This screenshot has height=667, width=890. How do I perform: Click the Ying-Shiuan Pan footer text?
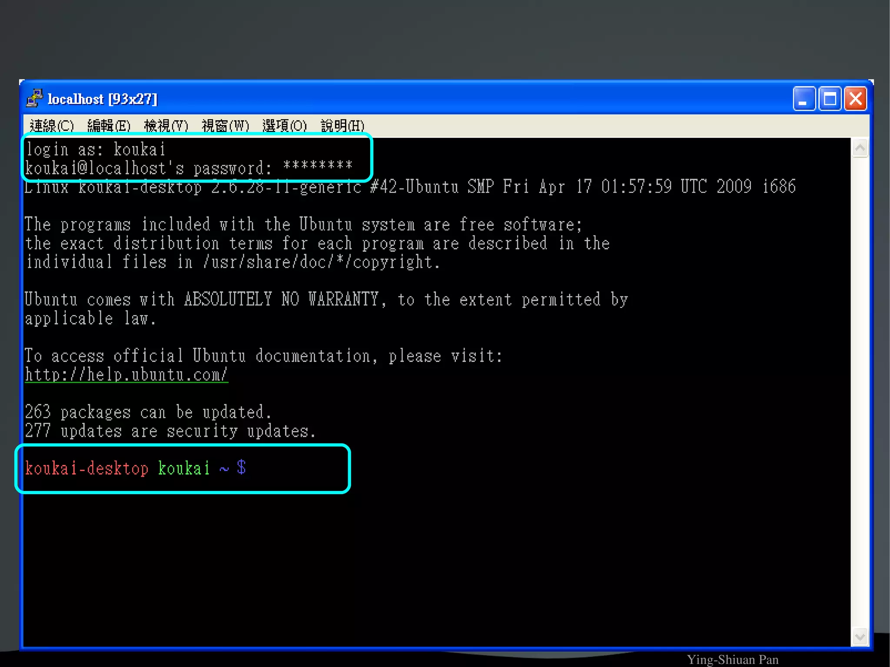point(732,660)
